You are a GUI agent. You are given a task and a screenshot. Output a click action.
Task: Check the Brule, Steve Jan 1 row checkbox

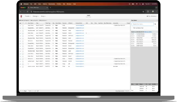(23, 33)
